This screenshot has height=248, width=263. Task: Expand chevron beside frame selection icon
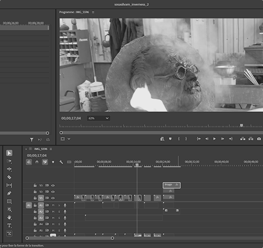click(x=69, y=139)
